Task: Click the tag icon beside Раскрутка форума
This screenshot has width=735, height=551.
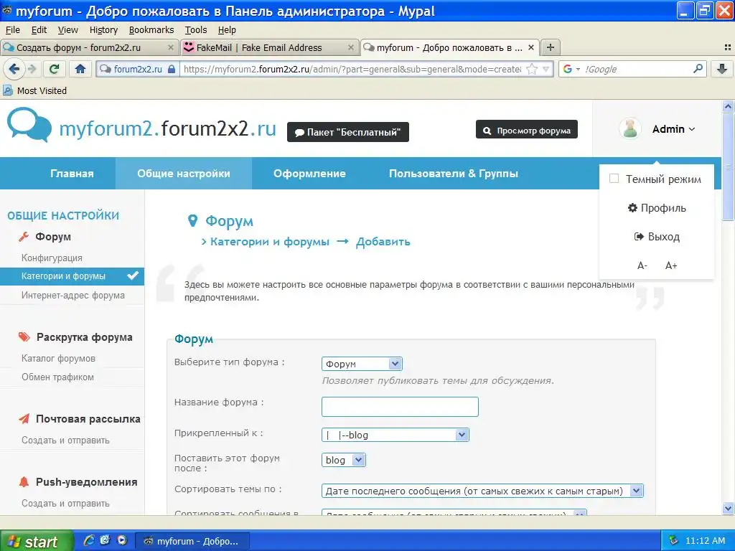Action: (24, 337)
